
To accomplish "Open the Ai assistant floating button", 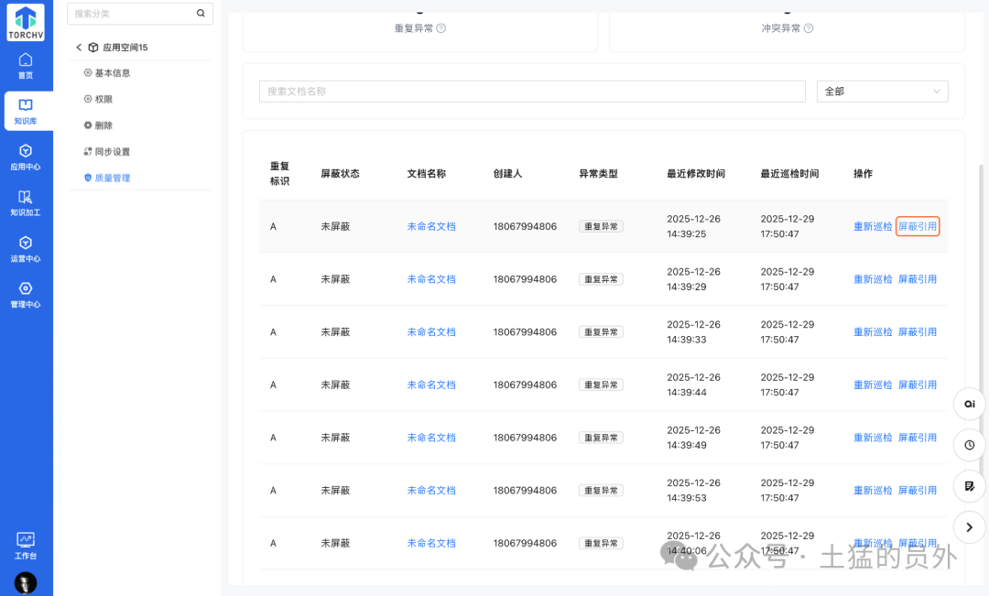I will [x=970, y=404].
